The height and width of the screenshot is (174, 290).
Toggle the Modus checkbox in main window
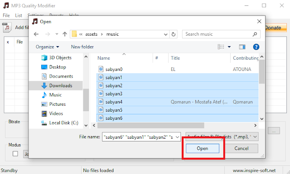[15, 154]
